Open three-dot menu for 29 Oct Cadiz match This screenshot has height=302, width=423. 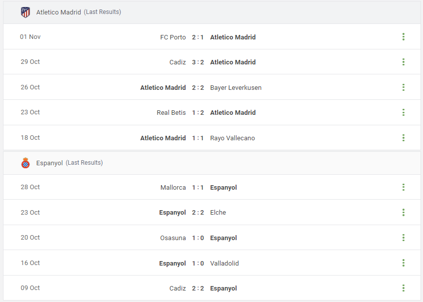click(403, 62)
